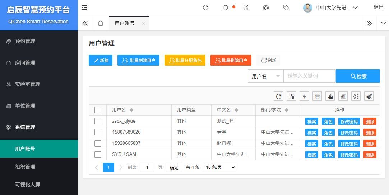The image size is (389, 195).
Task: Toggle fullscreen mode icon in header
Action: pyautogui.click(x=246, y=8)
